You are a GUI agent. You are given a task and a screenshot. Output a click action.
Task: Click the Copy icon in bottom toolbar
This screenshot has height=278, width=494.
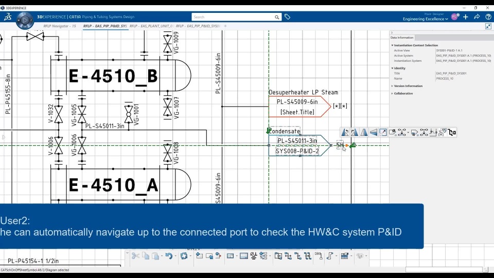point(146,256)
